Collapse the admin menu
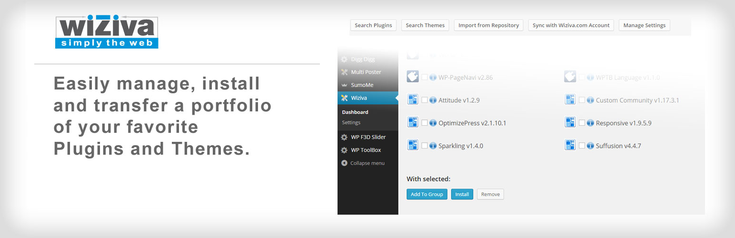 coord(368,163)
